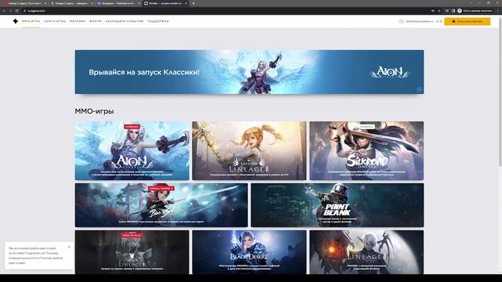Open the Point Blank game card
502x282 pixels.
tap(337, 205)
